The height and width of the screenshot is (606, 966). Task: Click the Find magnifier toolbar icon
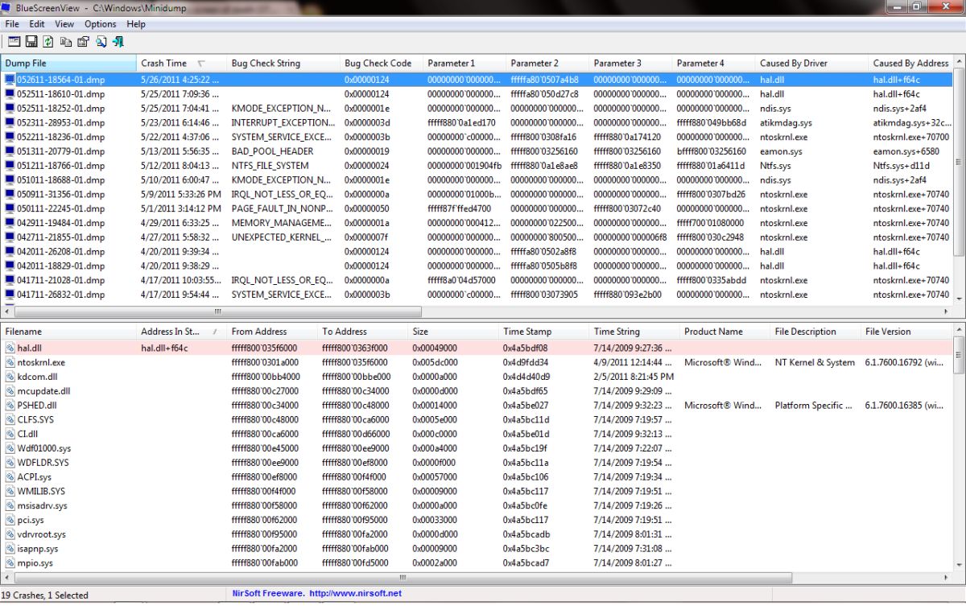pos(101,41)
